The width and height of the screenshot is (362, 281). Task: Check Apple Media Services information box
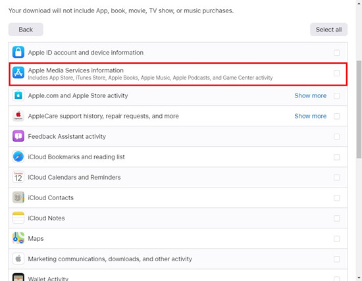tap(336, 73)
